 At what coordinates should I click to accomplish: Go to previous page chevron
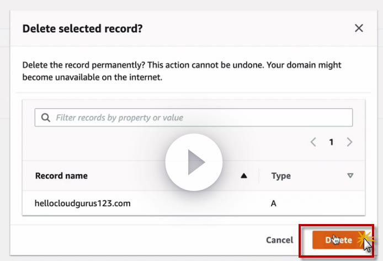(x=313, y=142)
